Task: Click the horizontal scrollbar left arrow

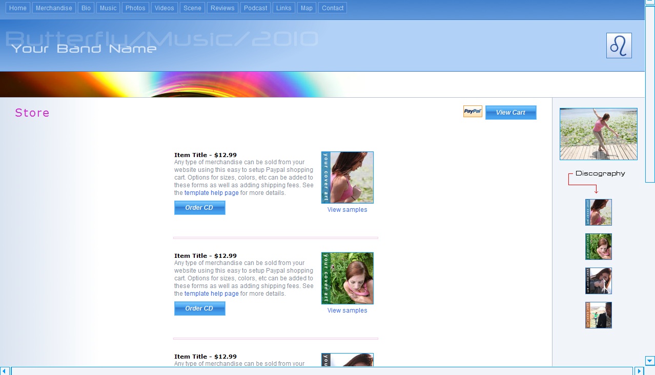Action: [5, 371]
